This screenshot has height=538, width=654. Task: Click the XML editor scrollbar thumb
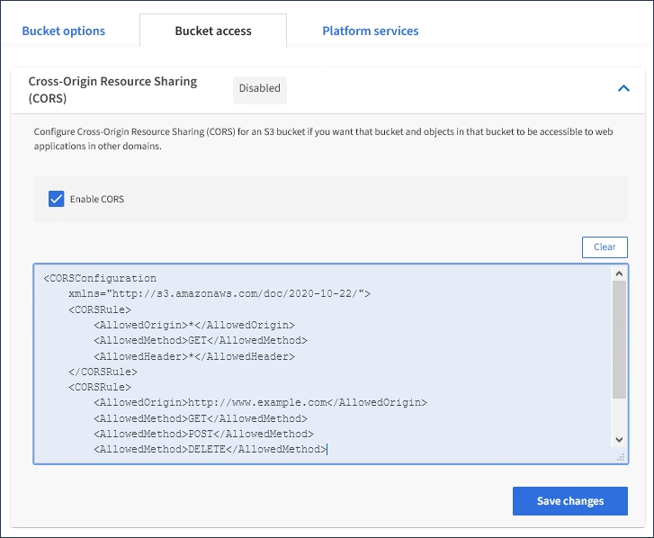pyautogui.click(x=619, y=337)
